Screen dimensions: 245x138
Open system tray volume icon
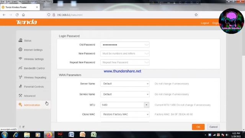[x=227, y=135]
